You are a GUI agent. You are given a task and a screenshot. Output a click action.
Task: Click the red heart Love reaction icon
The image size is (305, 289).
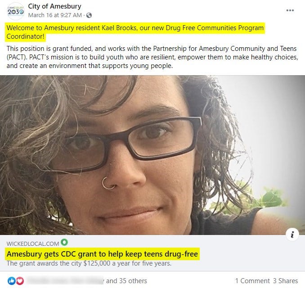[x=20, y=281]
